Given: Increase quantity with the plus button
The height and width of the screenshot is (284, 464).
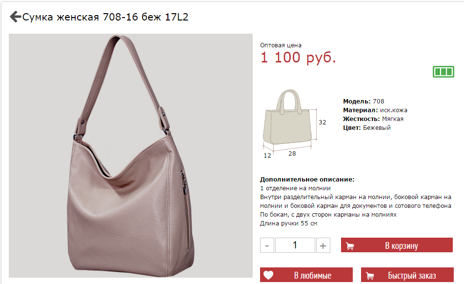Looking at the screenshot, I should (323, 245).
